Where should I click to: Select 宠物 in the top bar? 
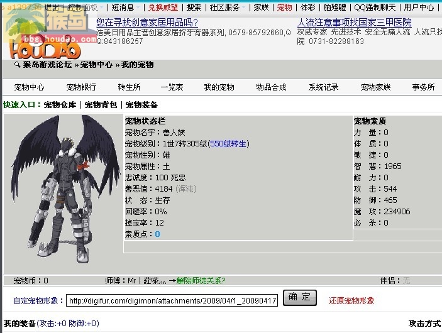(284, 8)
